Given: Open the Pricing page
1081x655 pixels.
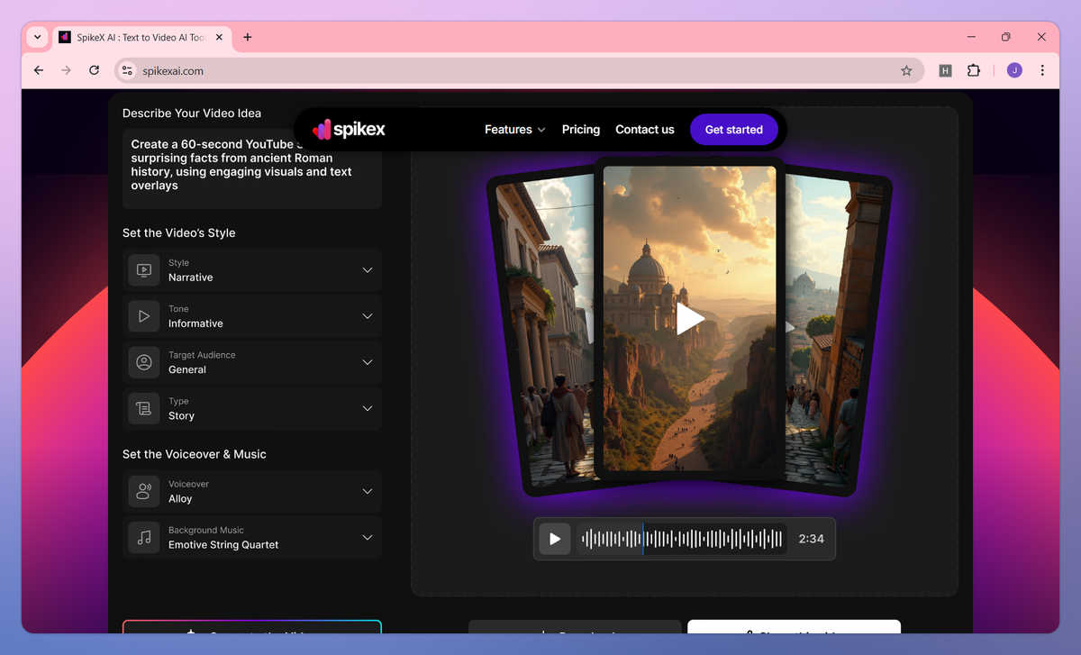Looking at the screenshot, I should (581, 130).
